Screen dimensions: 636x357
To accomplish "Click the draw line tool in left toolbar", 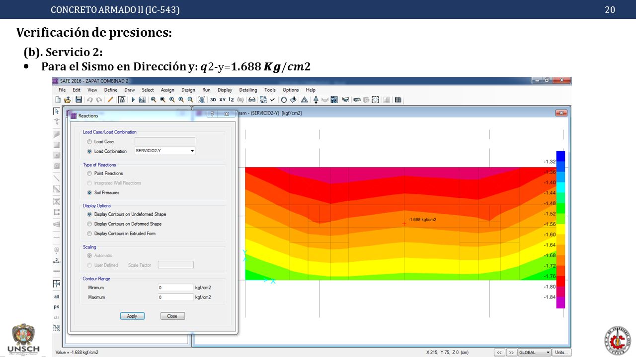I will coord(57,178).
